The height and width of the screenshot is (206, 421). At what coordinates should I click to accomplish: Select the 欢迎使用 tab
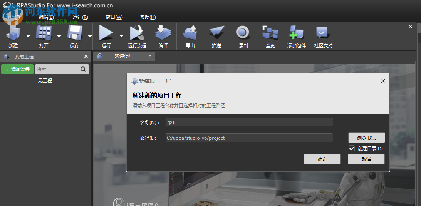(x=124, y=56)
